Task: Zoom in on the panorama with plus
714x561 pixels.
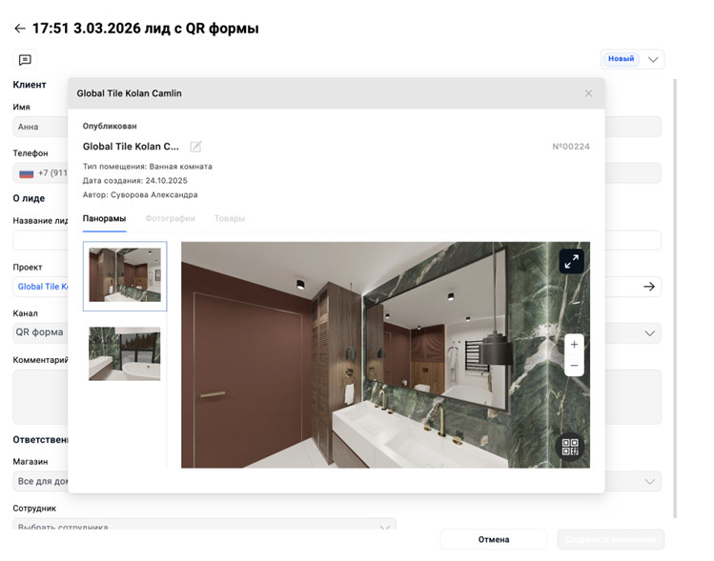Action: pos(574,345)
